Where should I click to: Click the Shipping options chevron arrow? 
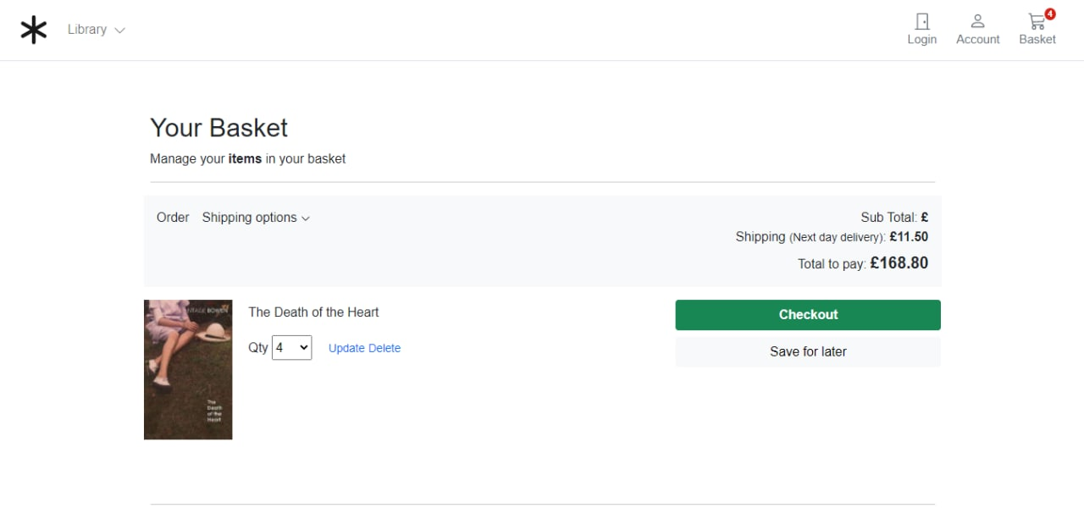306,218
